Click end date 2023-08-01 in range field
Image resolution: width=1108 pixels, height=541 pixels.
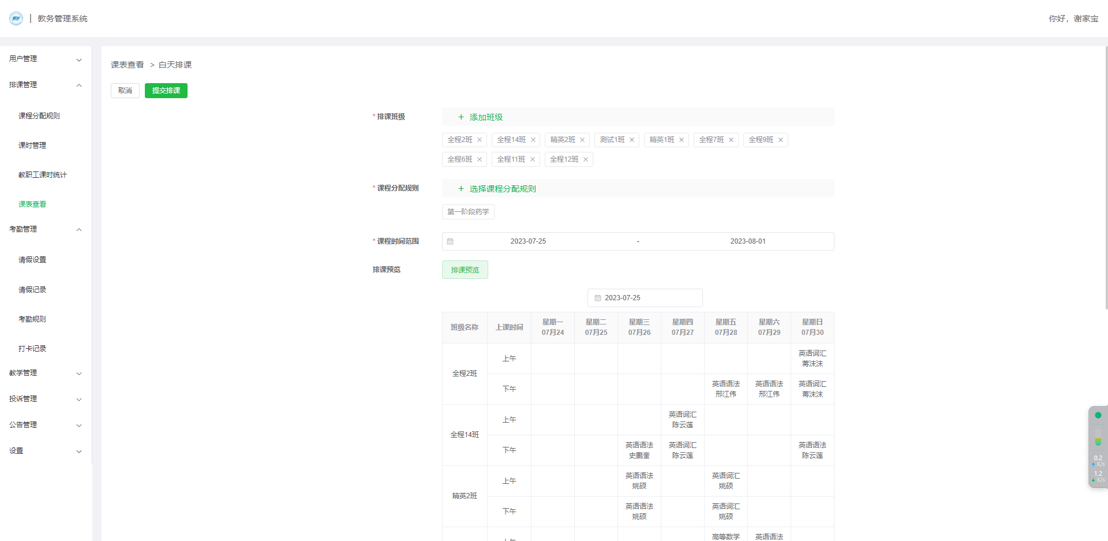click(748, 241)
